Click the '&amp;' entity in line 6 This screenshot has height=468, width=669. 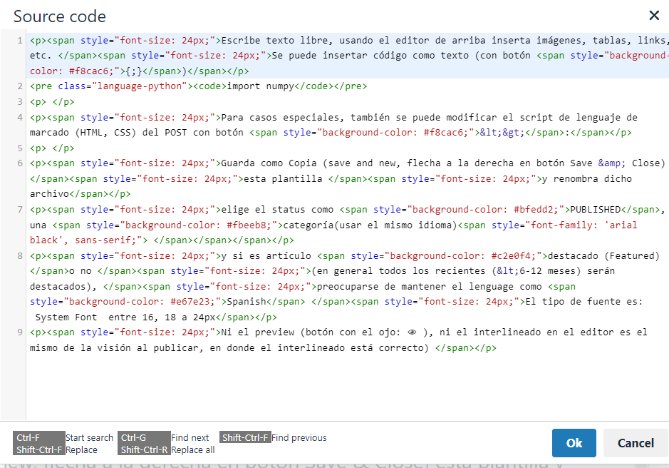pos(612,163)
